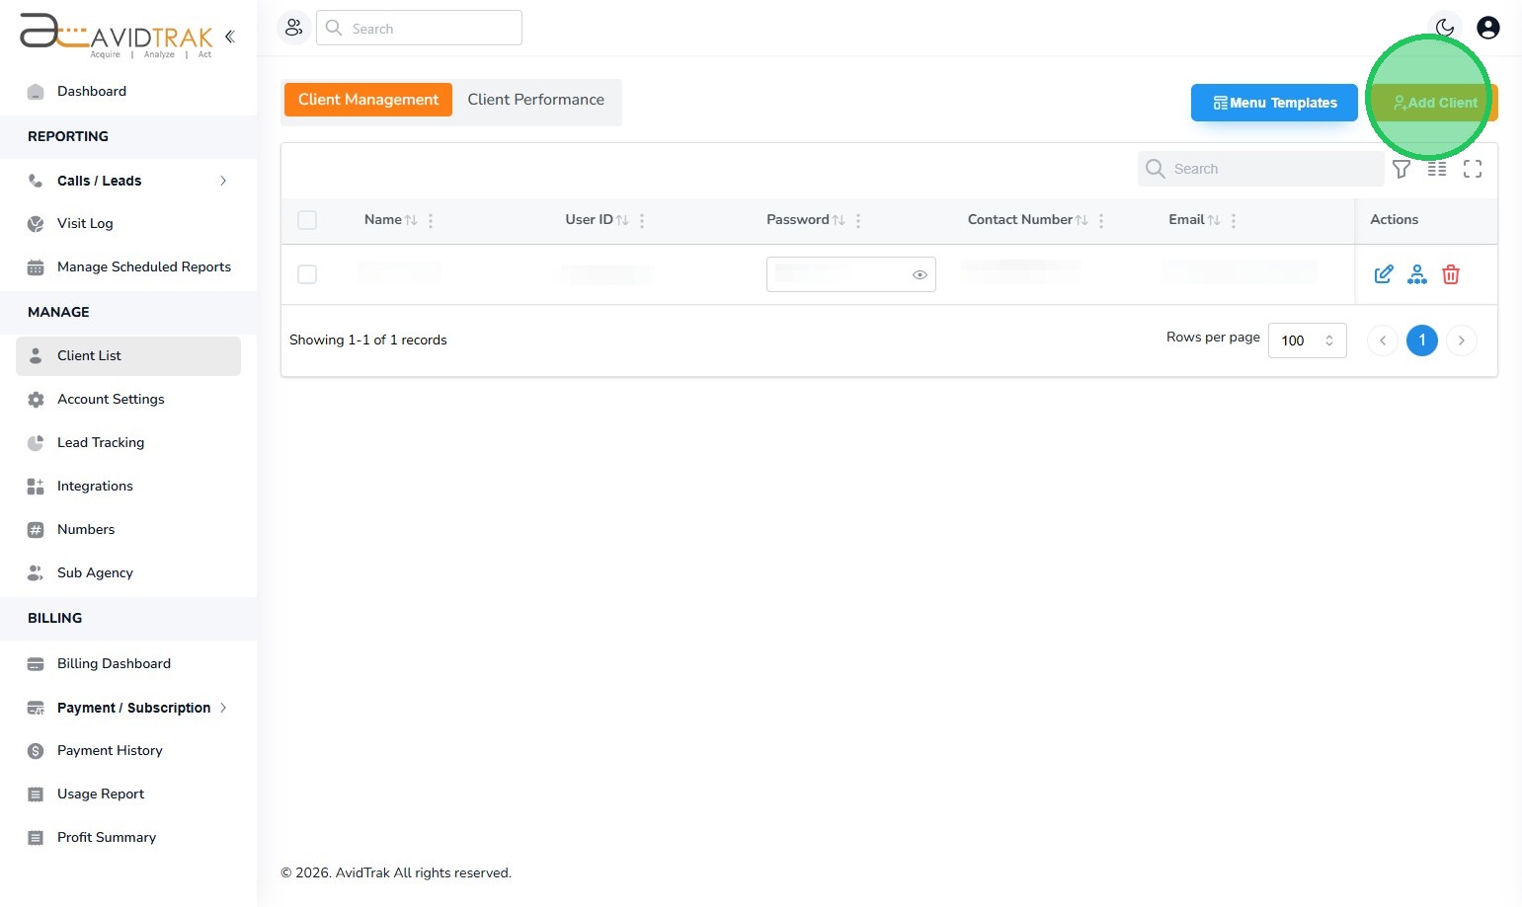Click the Integrations icon in the sidebar
1522x907 pixels.
36,487
